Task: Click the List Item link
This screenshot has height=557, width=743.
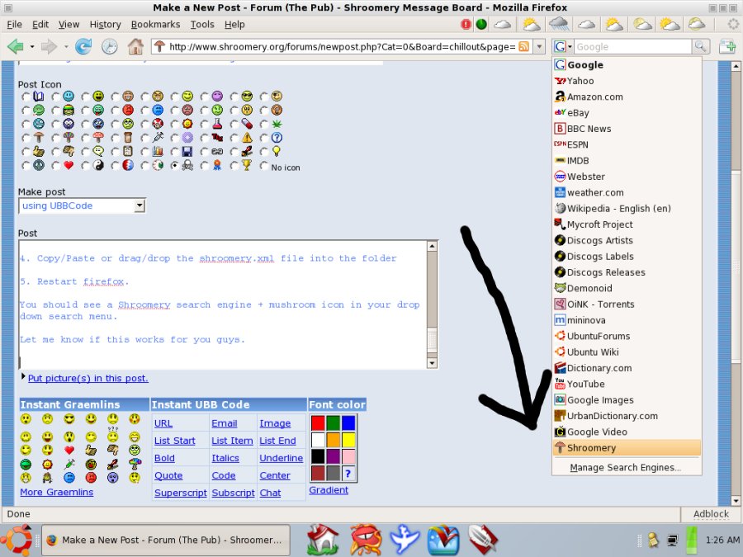Action: coord(232,441)
